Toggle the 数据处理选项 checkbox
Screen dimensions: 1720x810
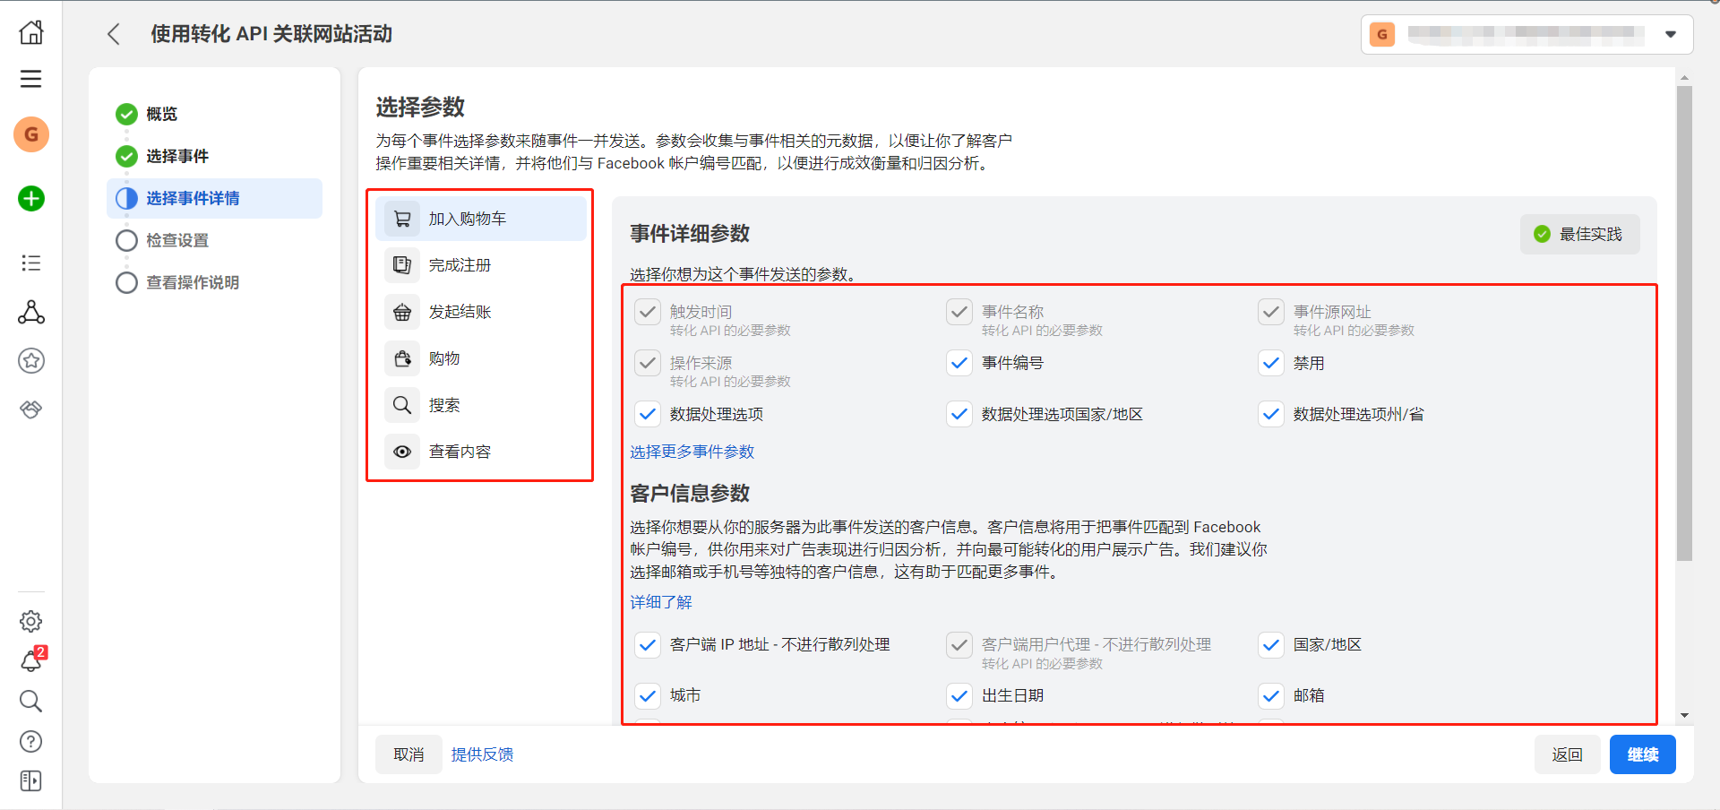click(648, 414)
